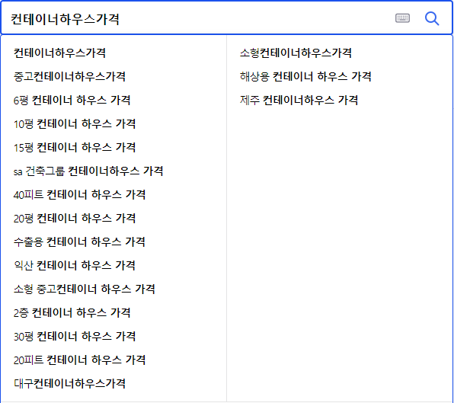454x403 pixels.
Task: Choose 10평 컨테이너 하우스 가격 suggestion
Action: pyautogui.click(x=75, y=124)
